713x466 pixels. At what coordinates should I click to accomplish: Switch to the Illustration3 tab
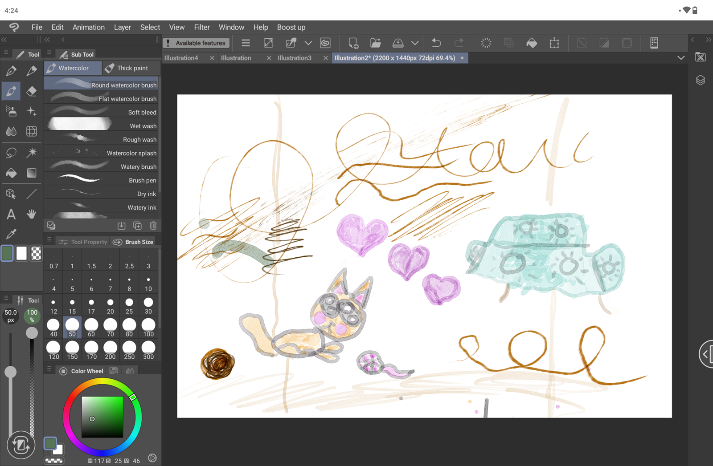click(295, 58)
